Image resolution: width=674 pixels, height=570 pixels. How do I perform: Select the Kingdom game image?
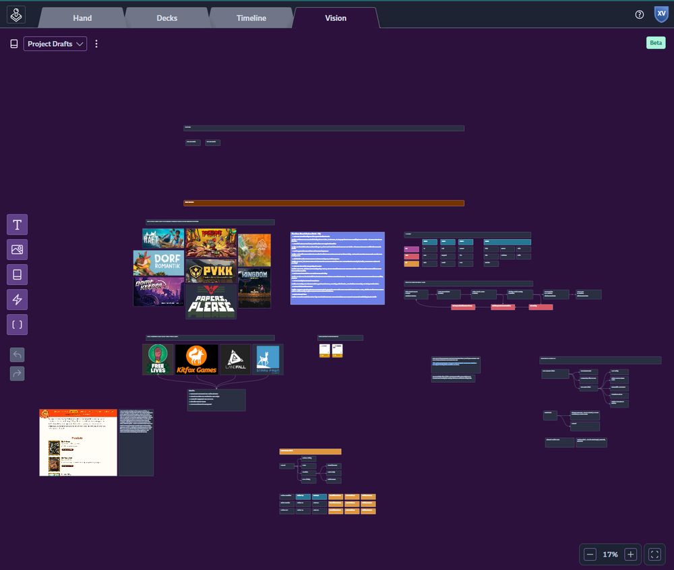pyautogui.click(x=255, y=288)
